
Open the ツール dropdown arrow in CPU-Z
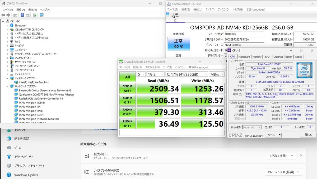coord(280,135)
